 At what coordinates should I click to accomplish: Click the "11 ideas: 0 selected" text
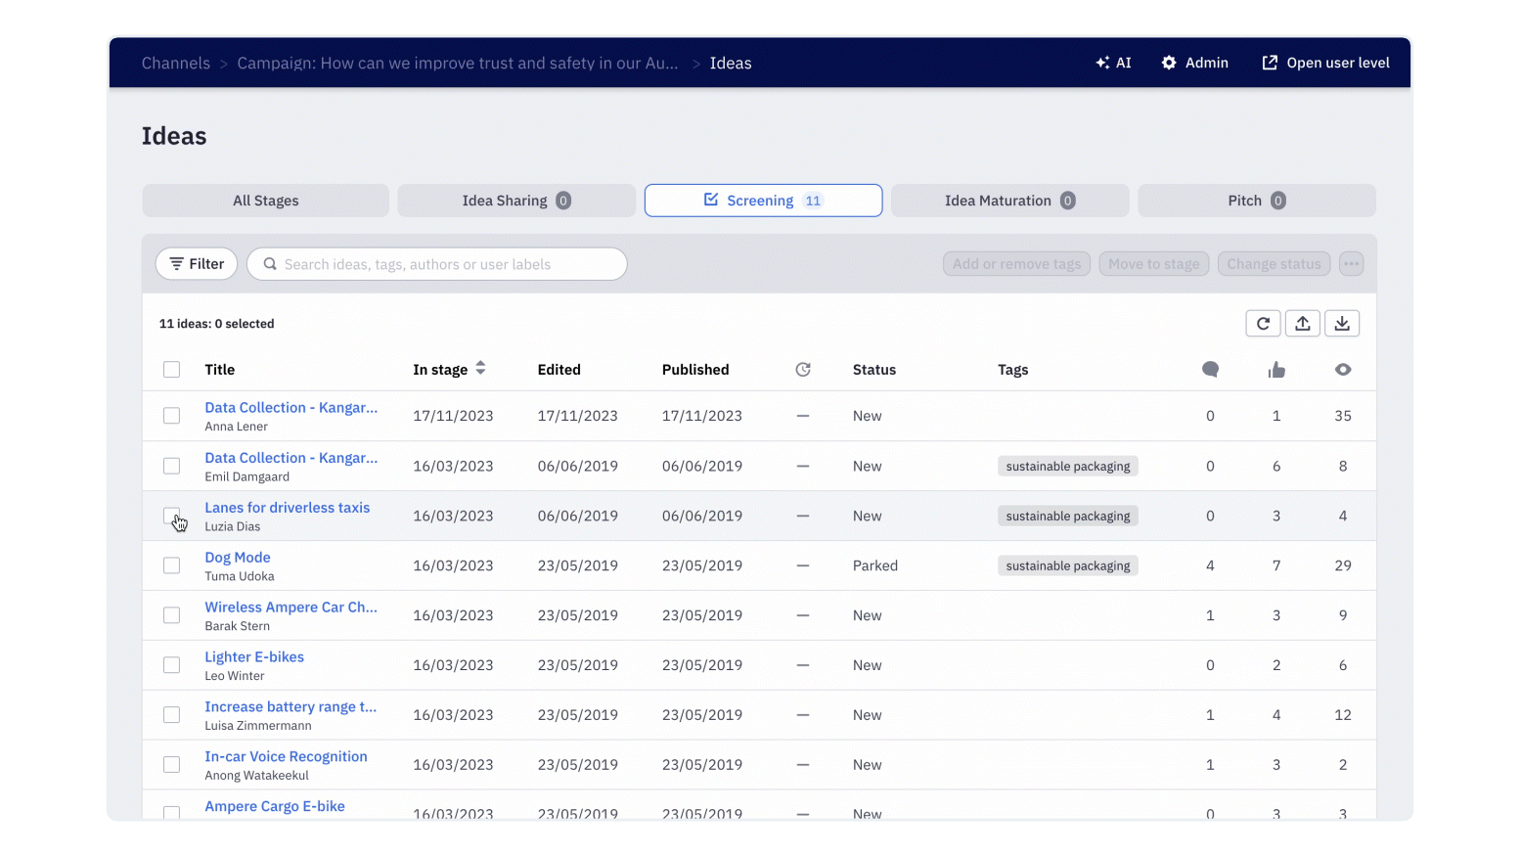pyautogui.click(x=217, y=324)
